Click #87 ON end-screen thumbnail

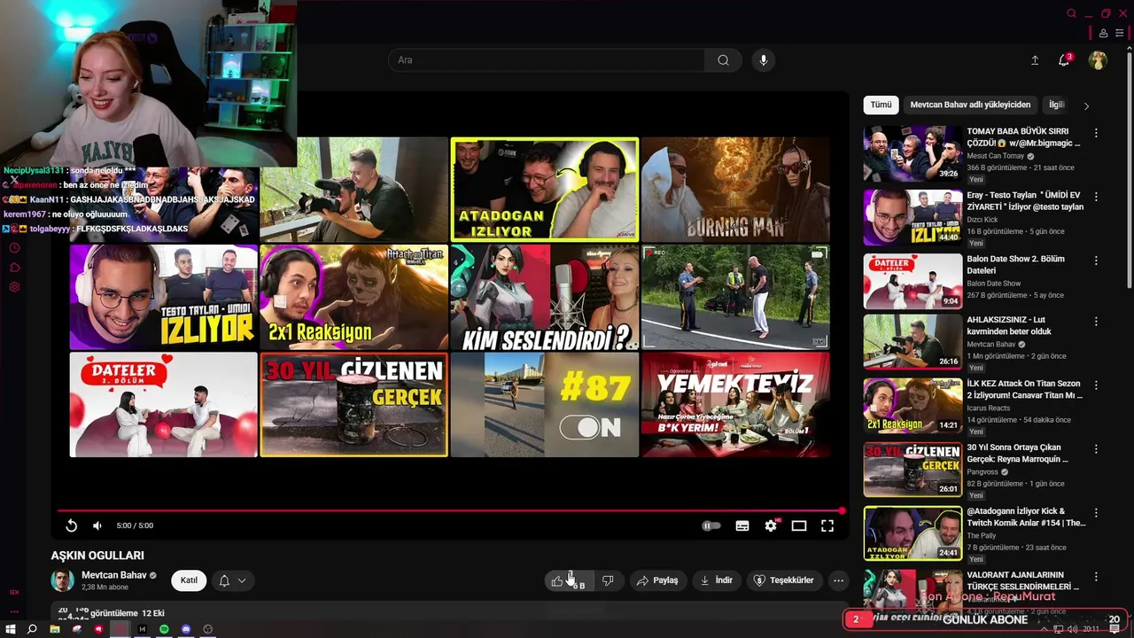[x=544, y=405]
